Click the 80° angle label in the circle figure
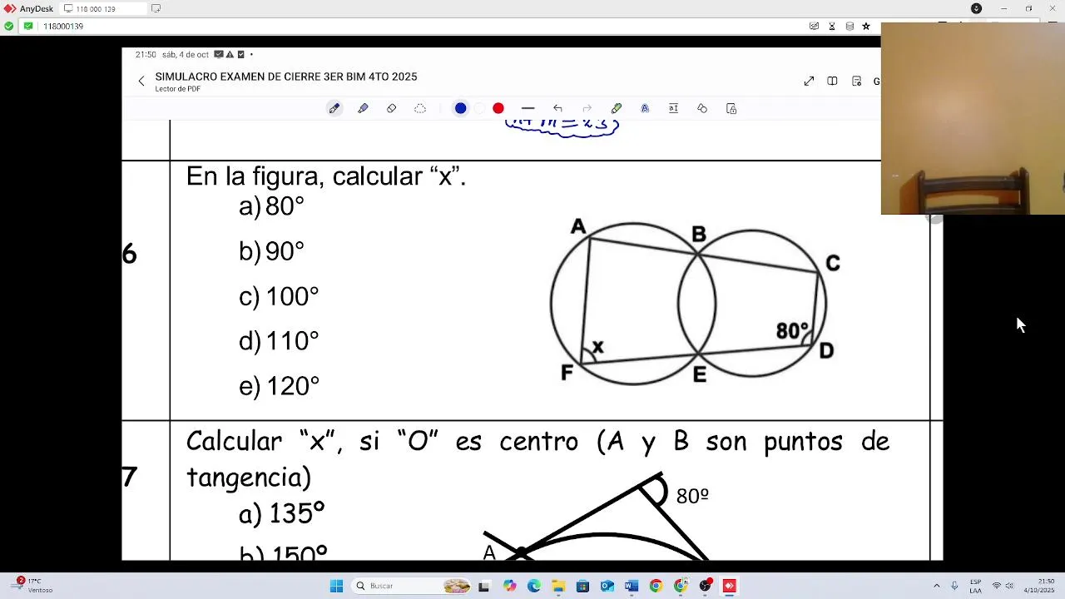Image resolution: width=1065 pixels, height=599 pixels. click(x=792, y=331)
